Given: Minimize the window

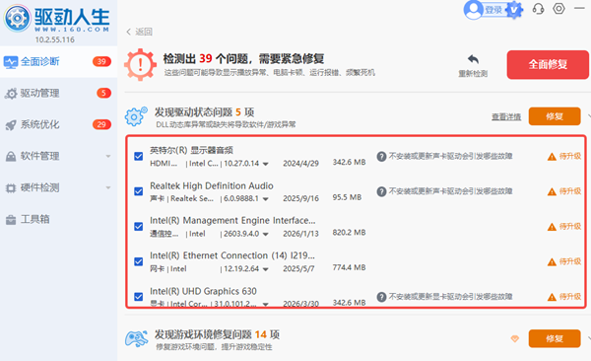Looking at the screenshot, I should pos(580,8).
